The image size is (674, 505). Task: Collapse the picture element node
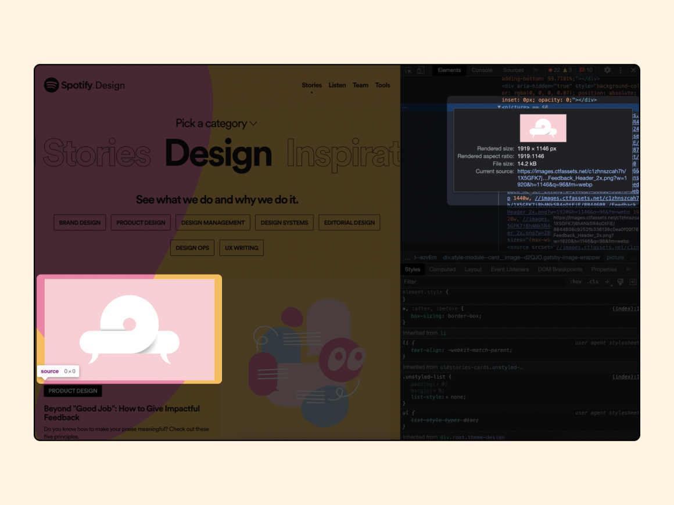tap(499, 107)
